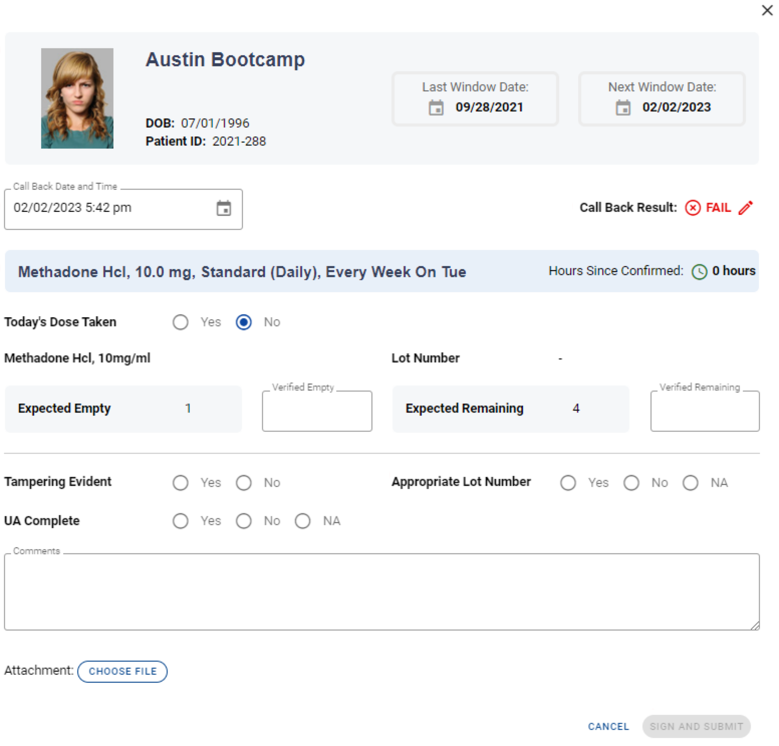The width and height of the screenshot is (779, 746).
Task: Click the pencil edit icon beside FAIL
Action: pyautogui.click(x=745, y=208)
